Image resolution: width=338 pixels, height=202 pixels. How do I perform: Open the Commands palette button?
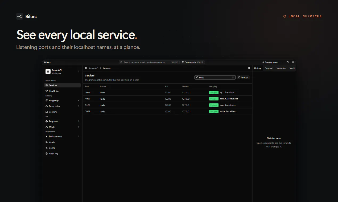click(192, 62)
